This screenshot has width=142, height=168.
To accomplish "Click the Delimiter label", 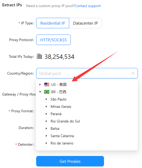I will pos(26,144).
